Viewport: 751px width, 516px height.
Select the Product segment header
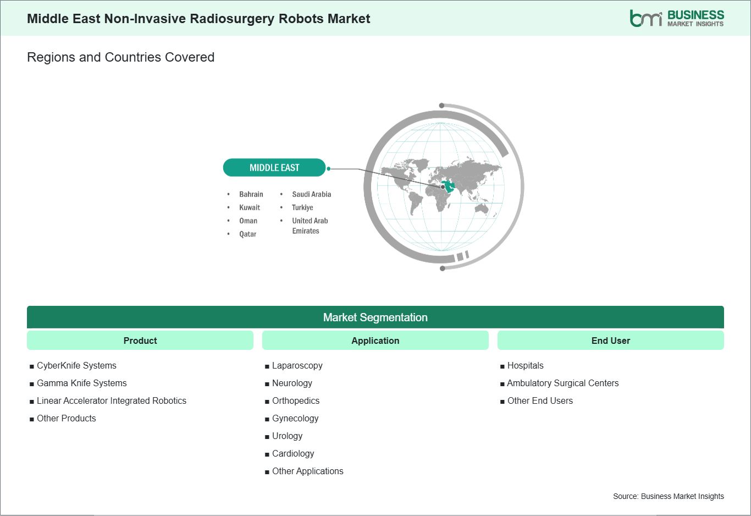point(140,341)
